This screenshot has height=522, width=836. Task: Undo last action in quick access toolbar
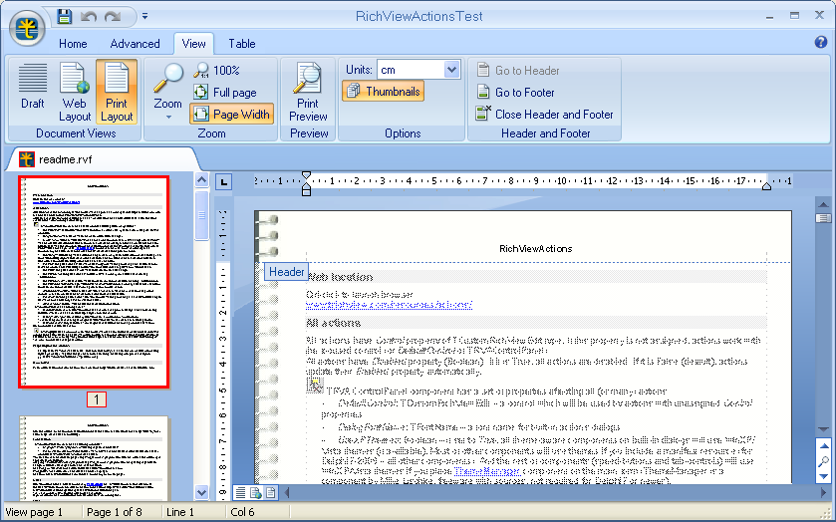(x=88, y=17)
